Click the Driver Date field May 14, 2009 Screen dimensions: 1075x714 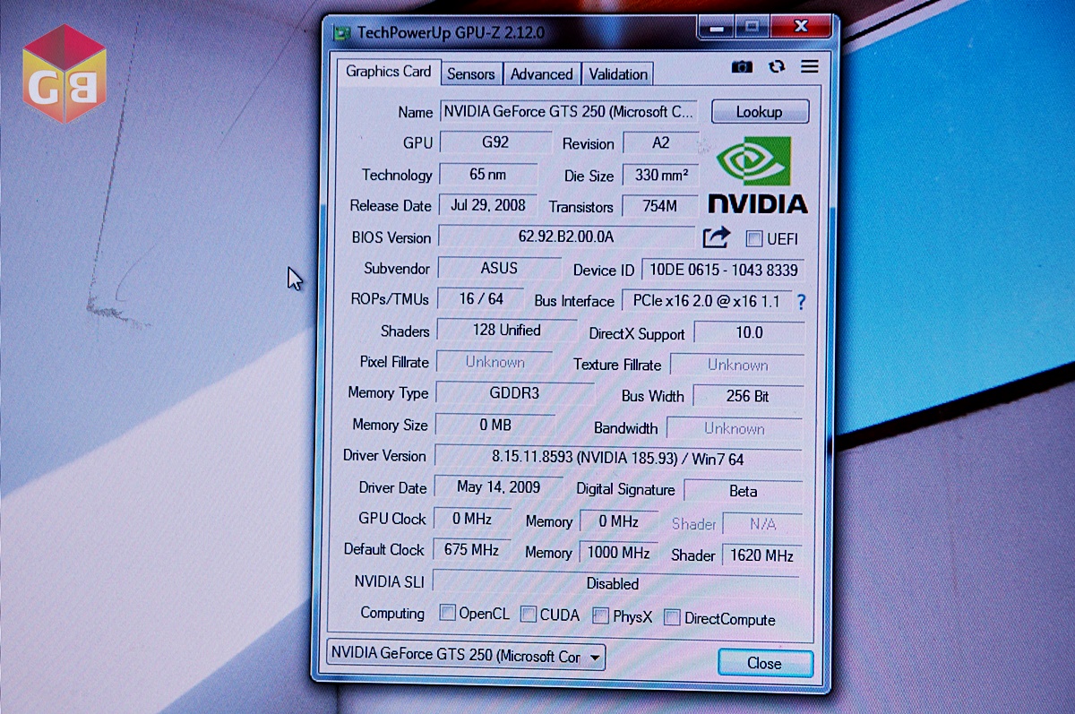point(498,487)
